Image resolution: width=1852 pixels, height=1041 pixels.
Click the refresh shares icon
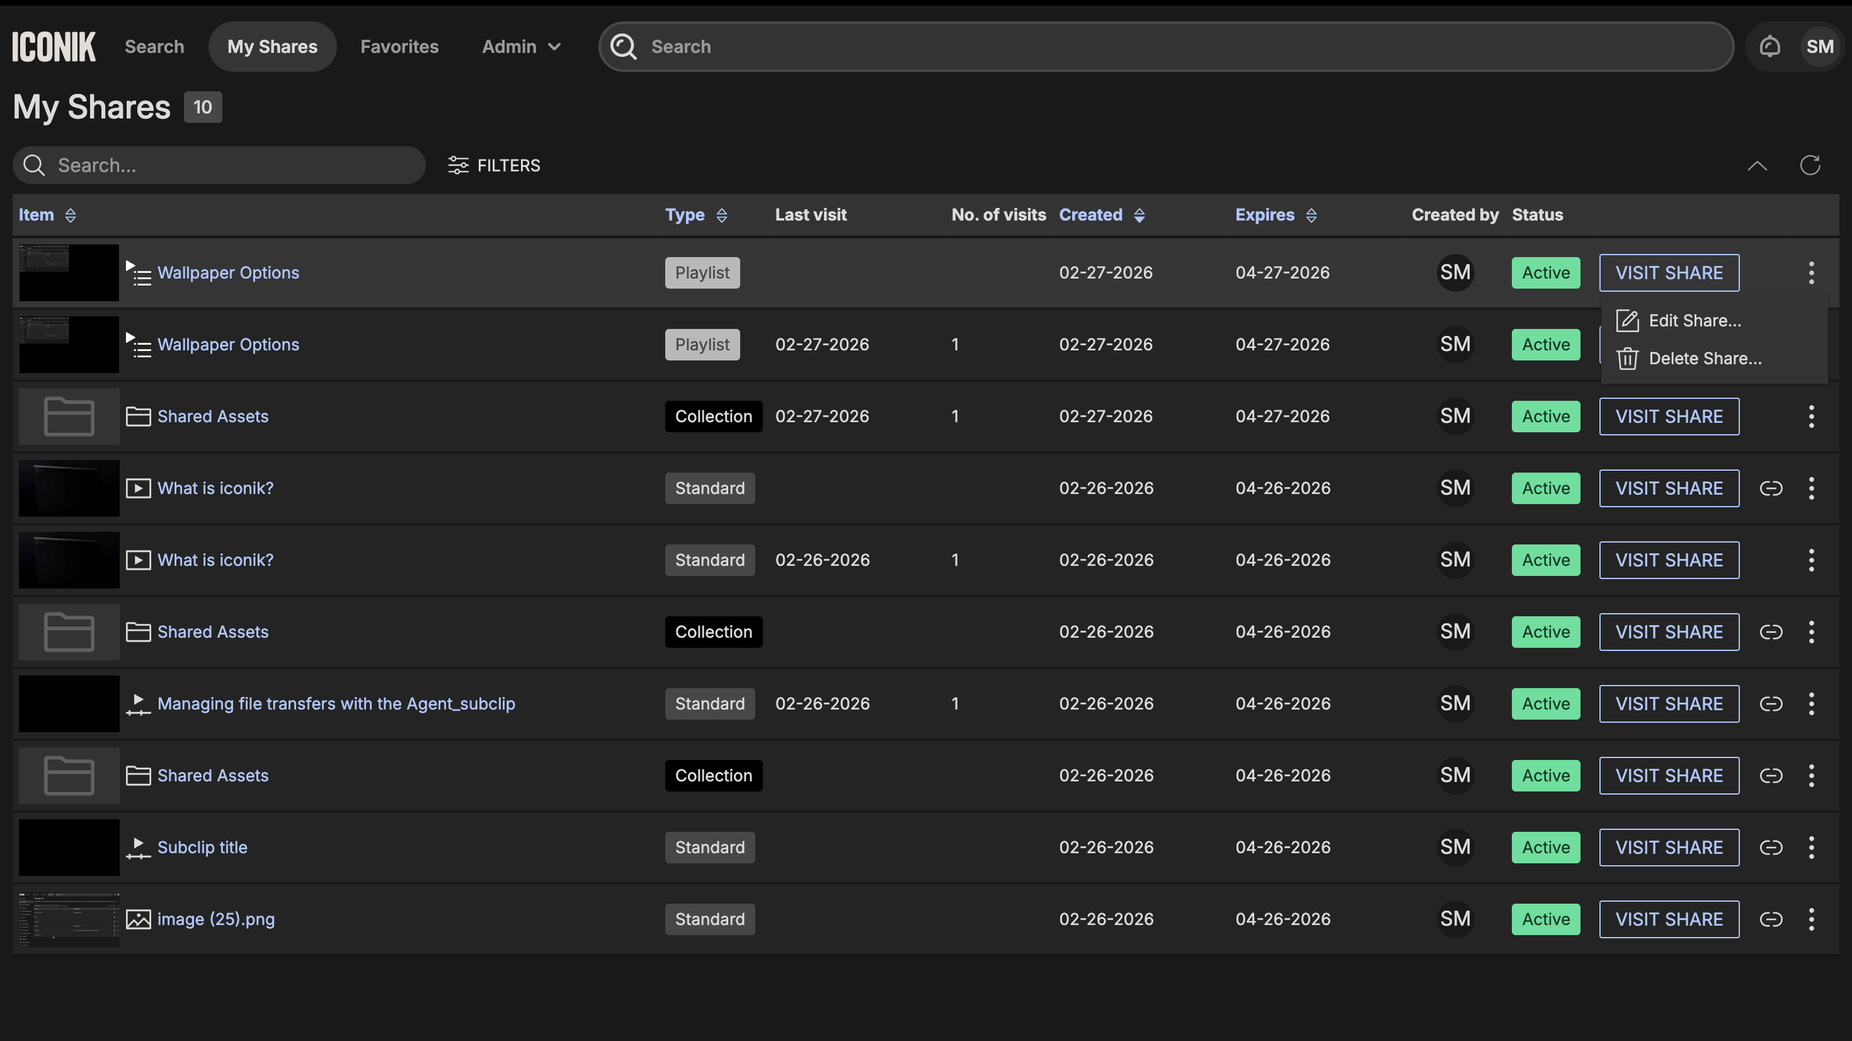click(1810, 166)
